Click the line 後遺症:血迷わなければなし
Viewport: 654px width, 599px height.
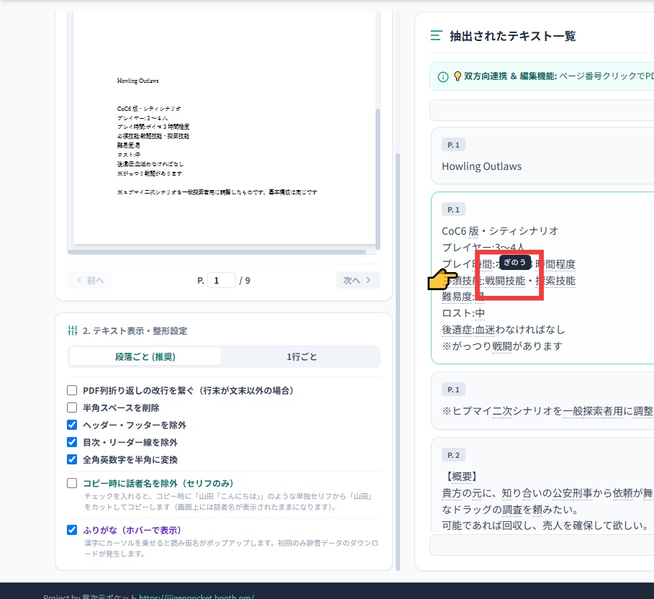pos(504,330)
